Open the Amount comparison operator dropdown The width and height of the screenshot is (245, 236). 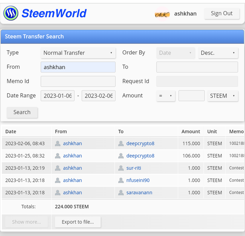[x=166, y=96]
